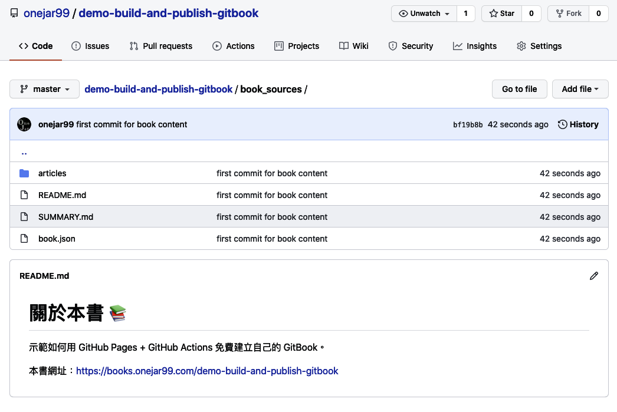617x412 pixels.
Task: Switch to the Code tab
Action: (36, 46)
